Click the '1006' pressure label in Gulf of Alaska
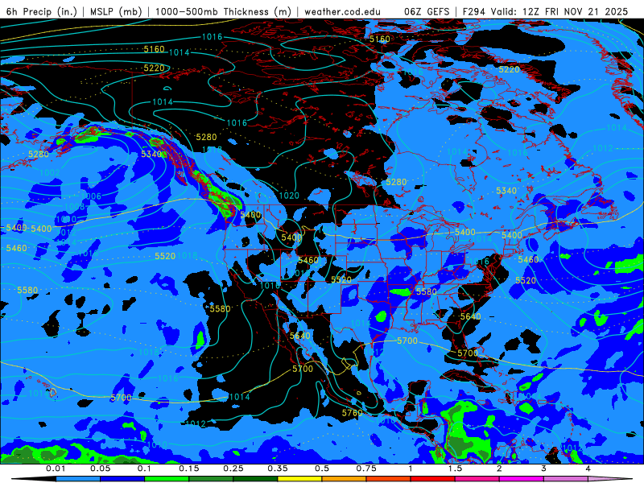Screen dimensions: 644x483 pos(91,196)
